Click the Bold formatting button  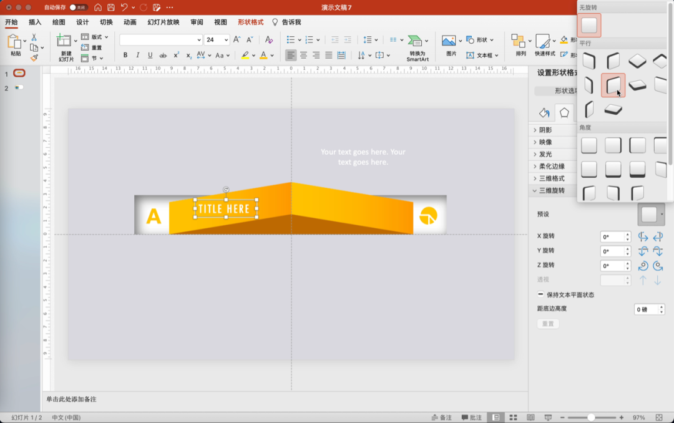click(x=125, y=56)
